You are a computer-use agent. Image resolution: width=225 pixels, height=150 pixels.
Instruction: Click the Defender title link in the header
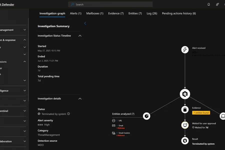tap(7, 4)
